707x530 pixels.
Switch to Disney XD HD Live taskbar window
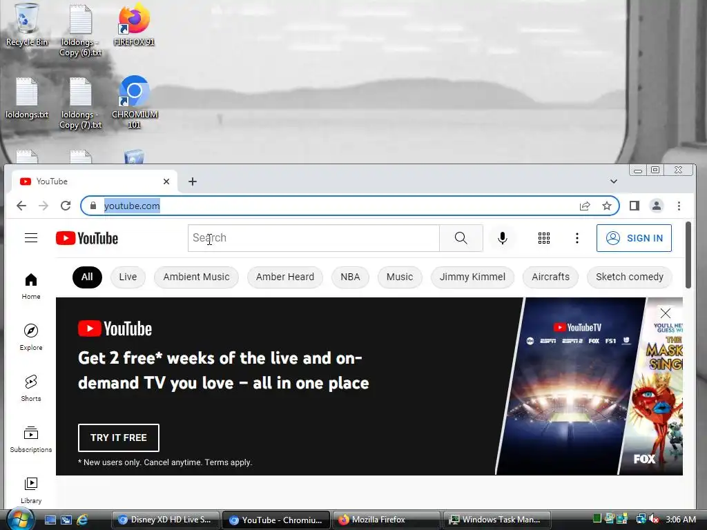point(166,520)
